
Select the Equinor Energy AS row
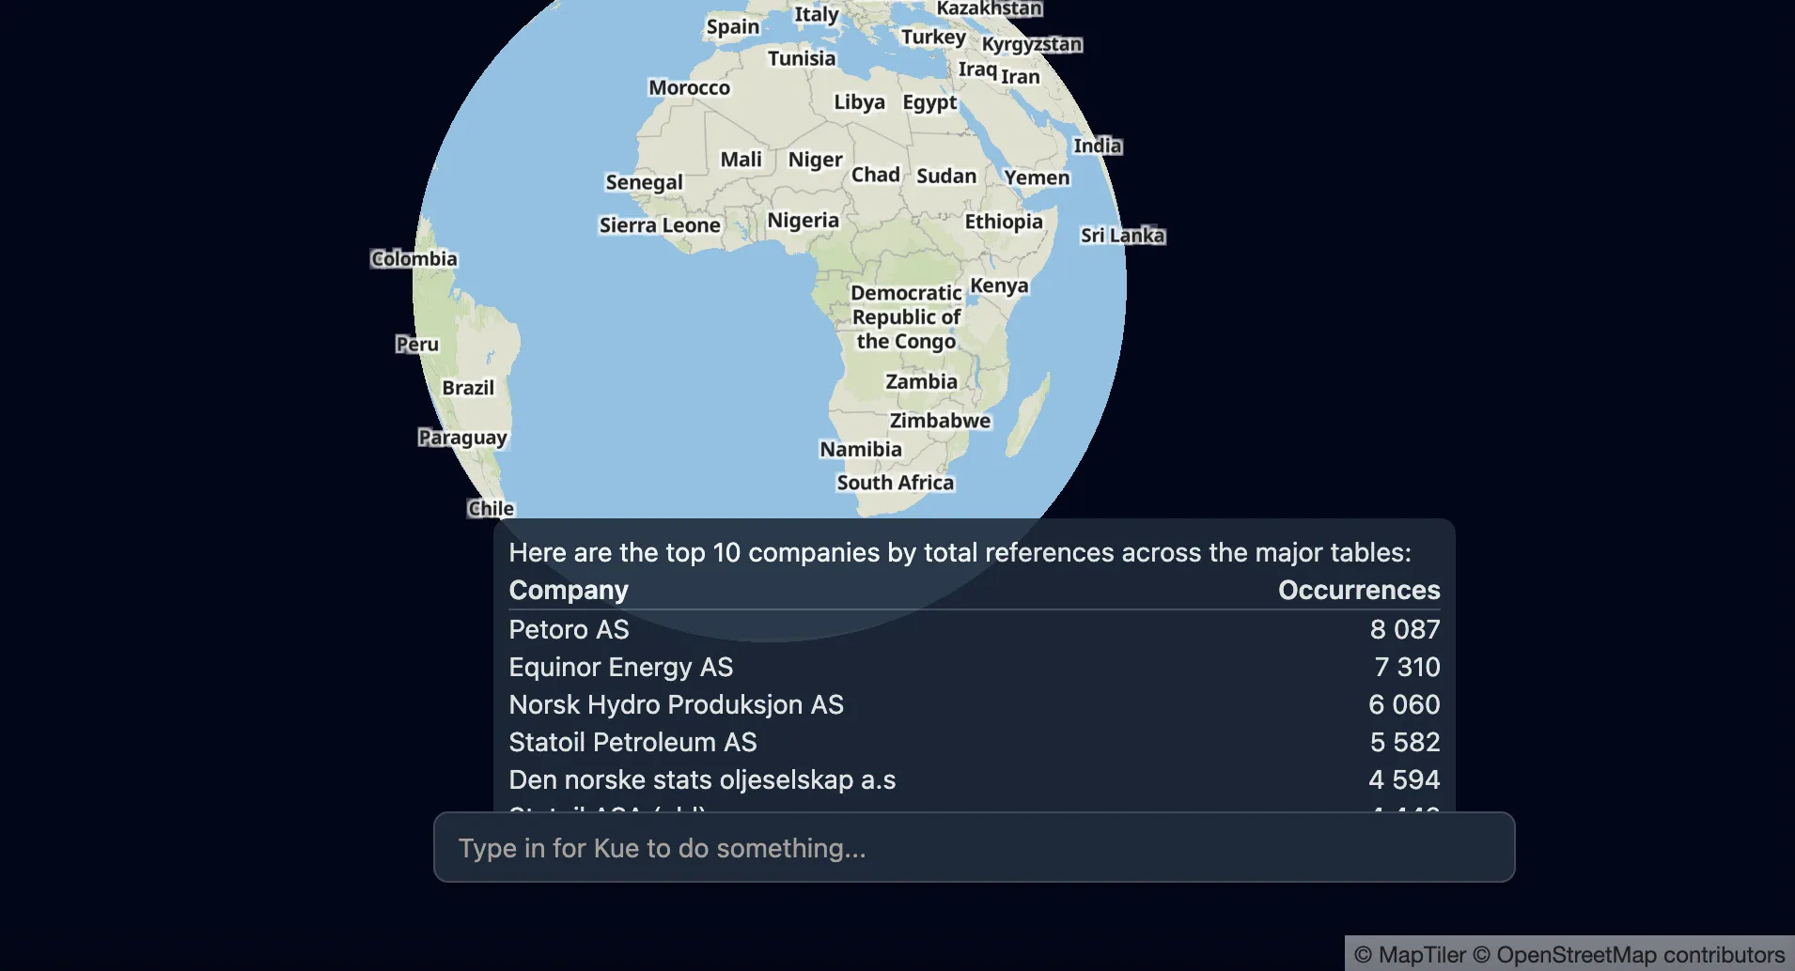975,667
